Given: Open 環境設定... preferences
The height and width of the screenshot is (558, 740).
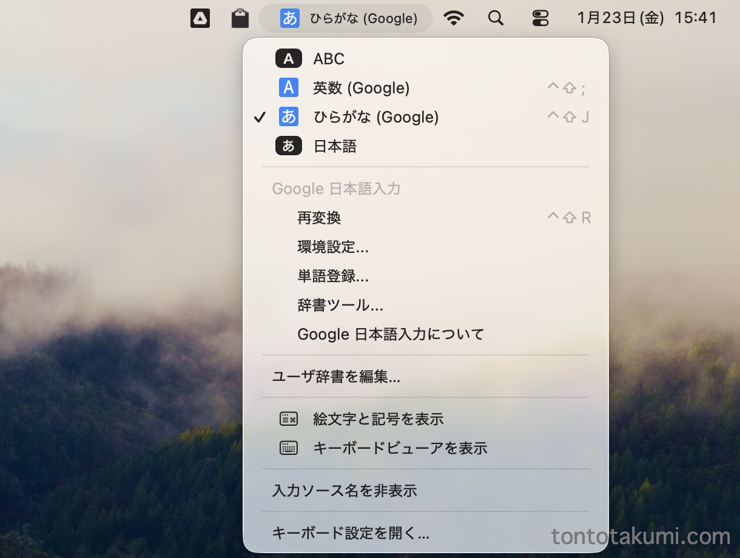Looking at the screenshot, I should point(333,247).
